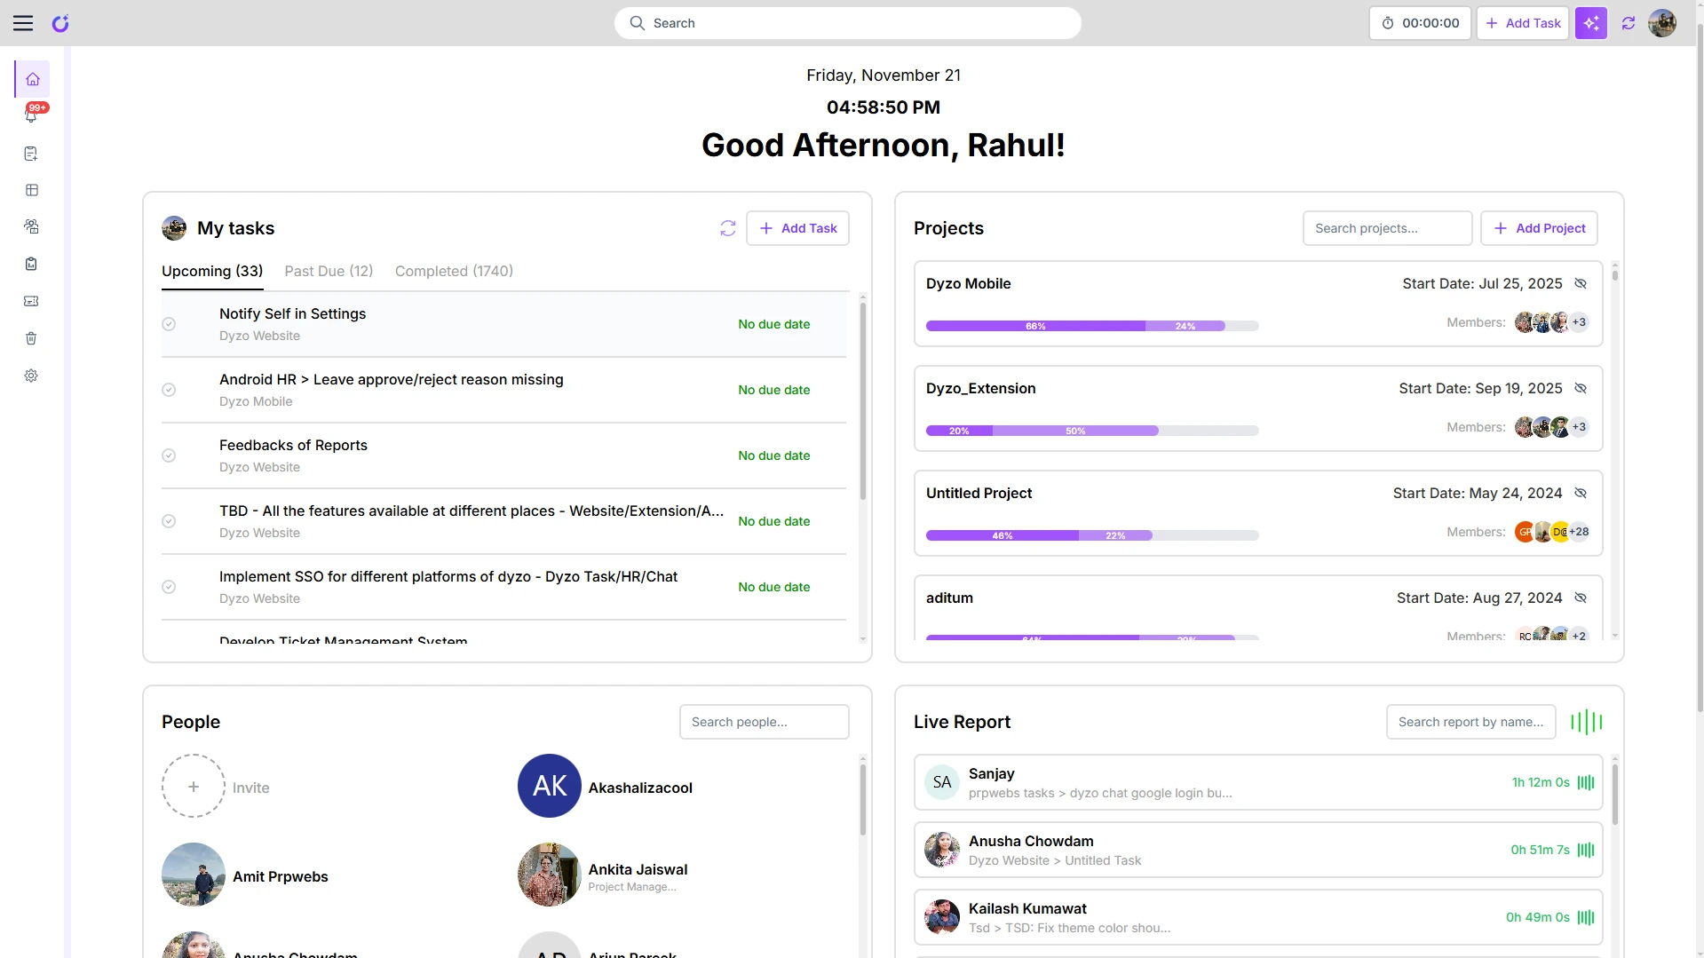This screenshot has width=1704, height=958.
Task: Start the timer showing 00:00:00
Action: [x=1420, y=23]
